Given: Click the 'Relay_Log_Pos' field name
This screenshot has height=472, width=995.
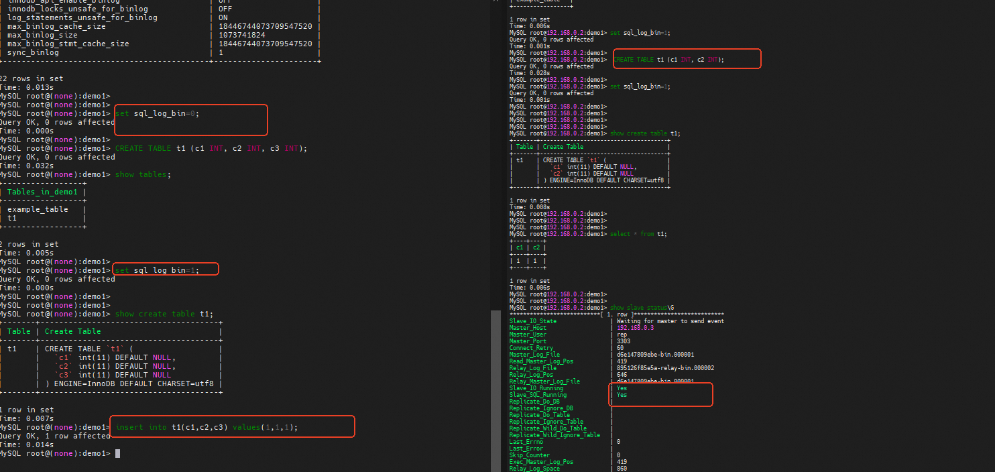Looking at the screenshot, I should [532, 375].
